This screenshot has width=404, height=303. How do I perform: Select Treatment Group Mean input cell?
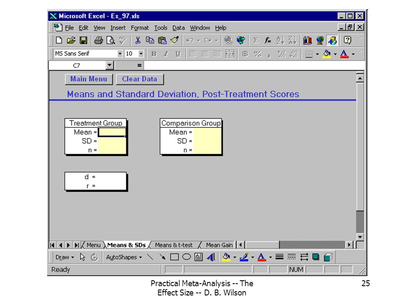coord(112,132)
